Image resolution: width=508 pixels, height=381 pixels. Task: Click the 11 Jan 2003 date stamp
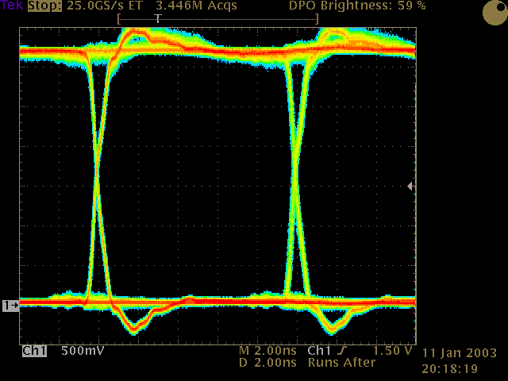coord(459,352)
